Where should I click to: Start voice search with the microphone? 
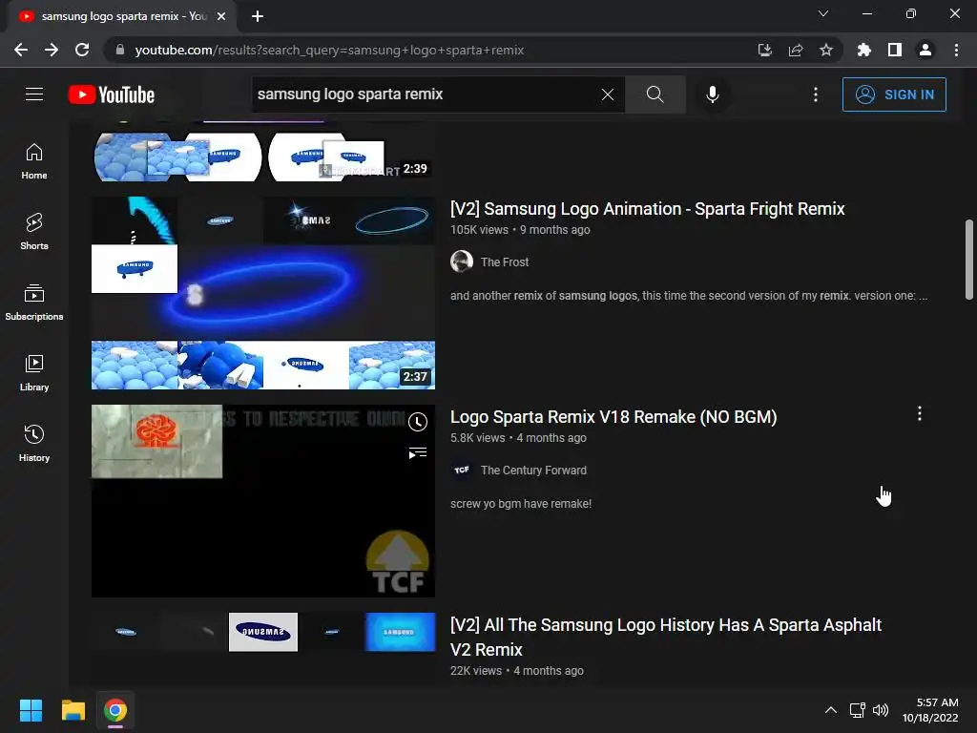(x=713, y=94)
